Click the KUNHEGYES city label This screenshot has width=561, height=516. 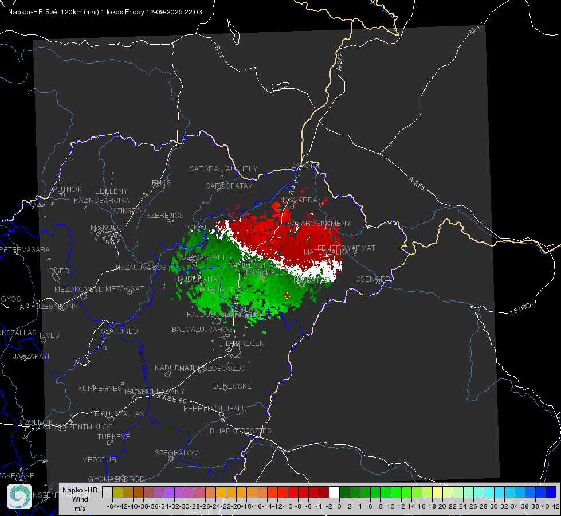(100, 389)
